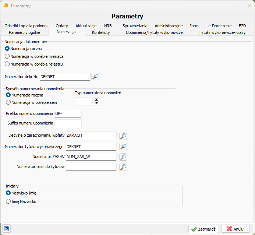Open lookup for Numerator pism do tytułów

(x=123, y=167)
